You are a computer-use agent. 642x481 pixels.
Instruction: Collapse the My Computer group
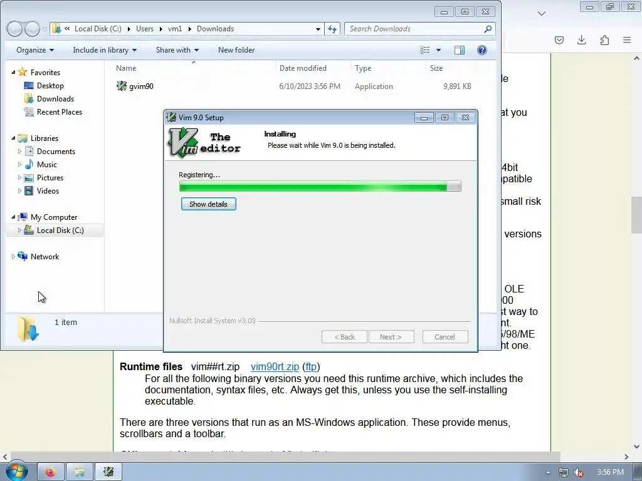[13, 217]
